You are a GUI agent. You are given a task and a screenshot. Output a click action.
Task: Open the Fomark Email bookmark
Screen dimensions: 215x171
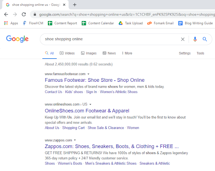pos(160,23)
